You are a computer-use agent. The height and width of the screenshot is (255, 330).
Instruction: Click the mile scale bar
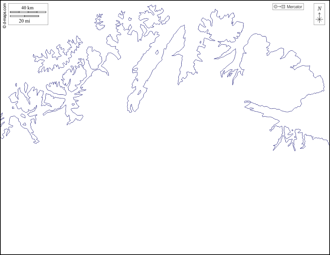pos(24,16)
